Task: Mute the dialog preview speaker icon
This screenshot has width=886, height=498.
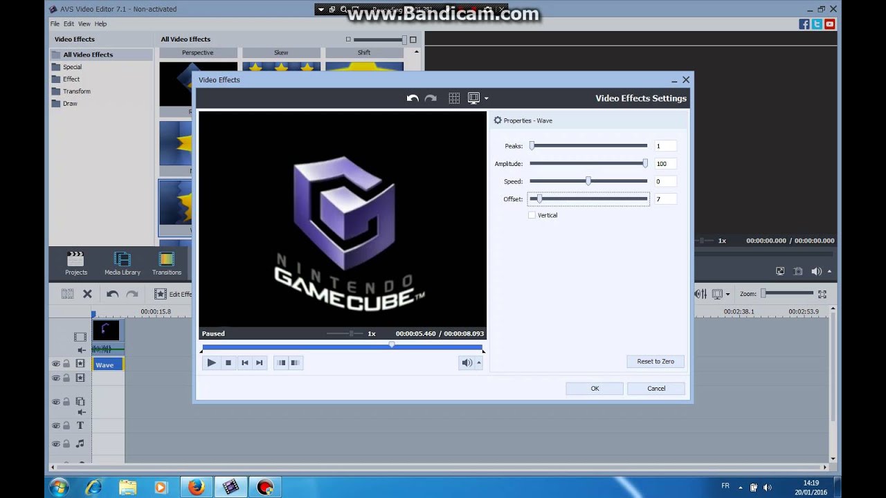Action: (467, 362)
